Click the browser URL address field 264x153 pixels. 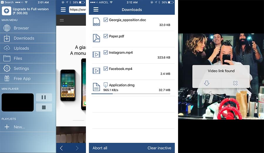coord(77,10)
